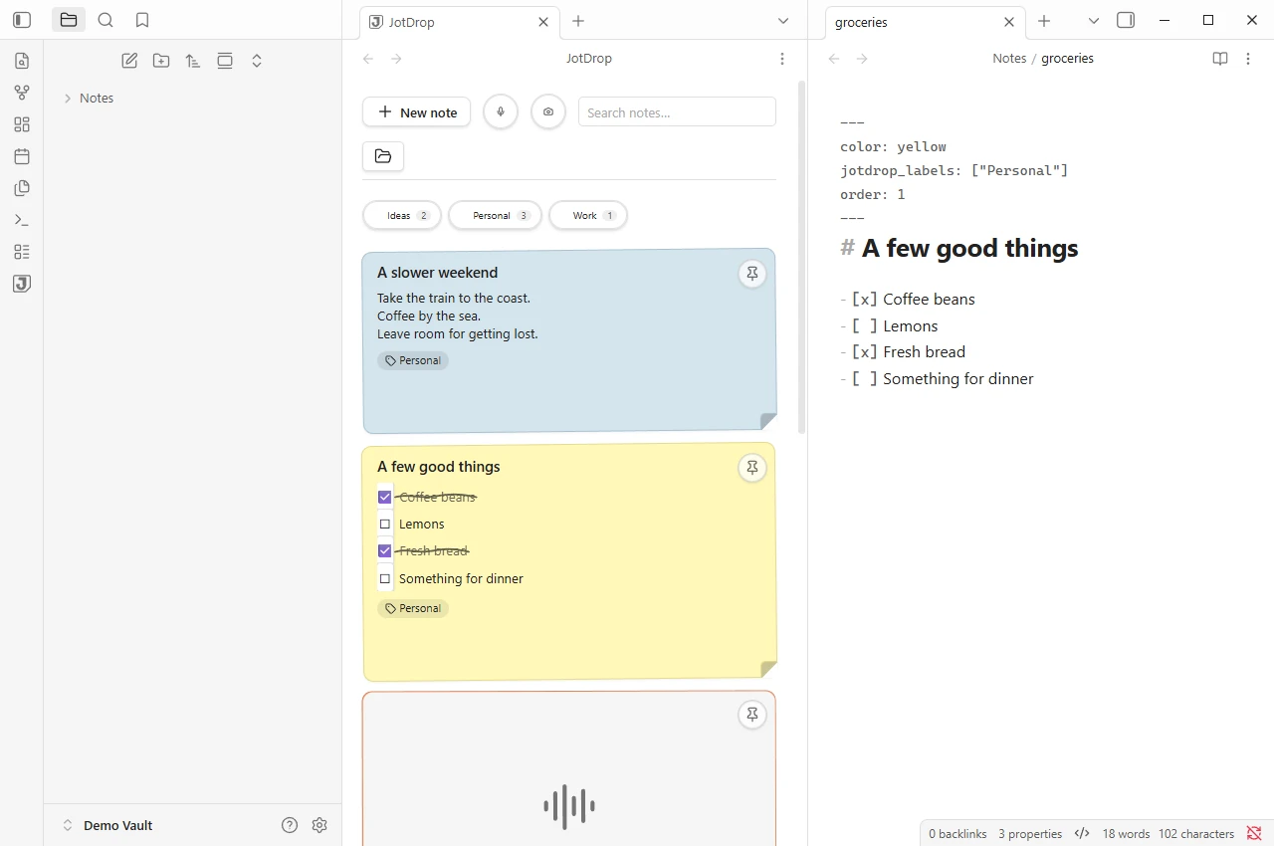This screenshot has height=846, width=1274.
Task: Open the command palette ribbon icon
Action: [x=22, y=220]
